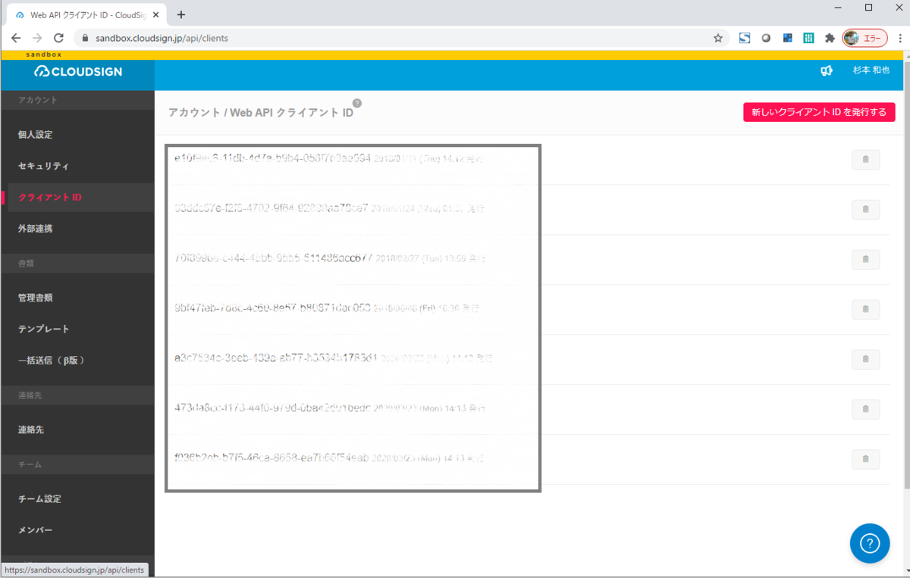Click the CloudSign logo
Screen dimensions: 910x578
(77, 71)
